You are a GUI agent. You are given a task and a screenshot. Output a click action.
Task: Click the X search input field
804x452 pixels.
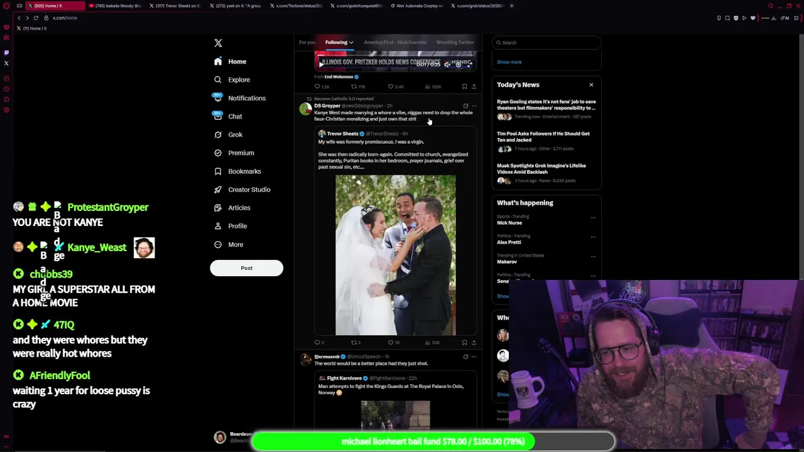click(546, 43)
